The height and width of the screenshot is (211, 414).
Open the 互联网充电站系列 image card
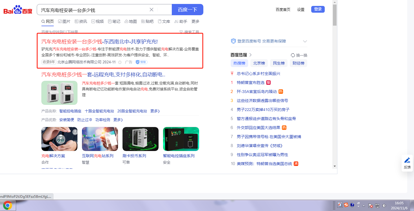click(x=100, y=139)
